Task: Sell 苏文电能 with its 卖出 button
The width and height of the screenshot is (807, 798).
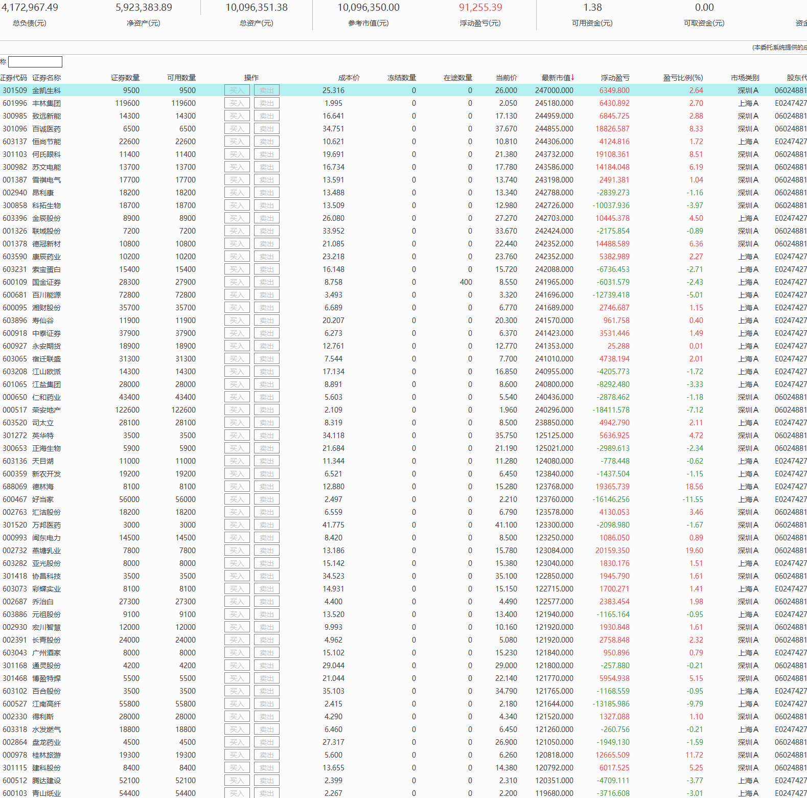Action: (x=267, y=167)
